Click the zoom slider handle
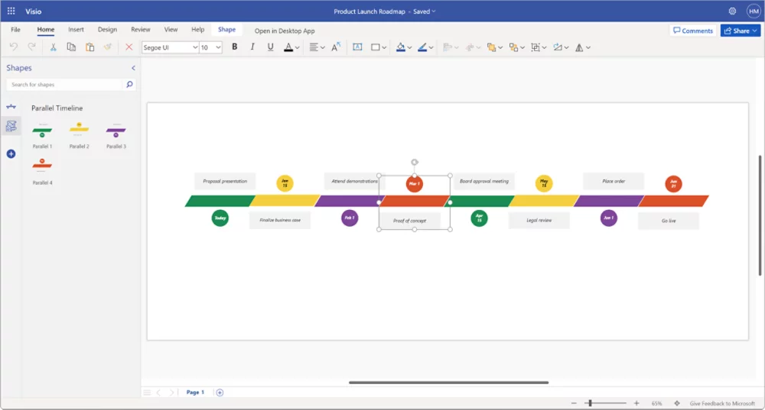Image resolution: width=765 pixels, height=410 pixels. pos(590,403)
